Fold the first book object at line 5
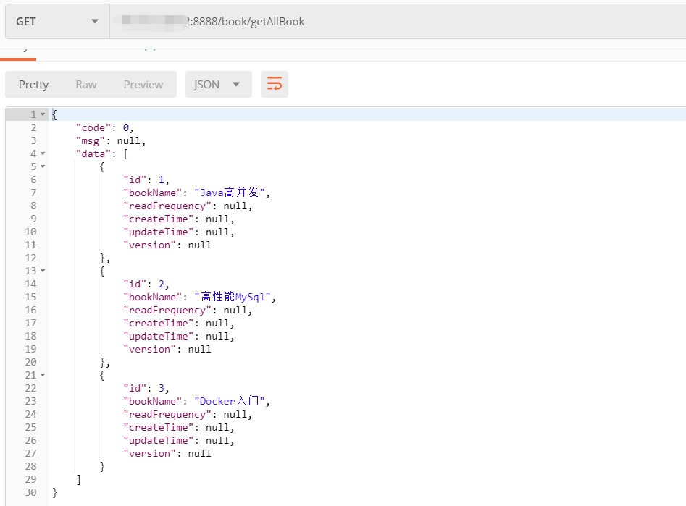Image resolution: width=686 pixels, height=506 pixels. pos(43,167)
